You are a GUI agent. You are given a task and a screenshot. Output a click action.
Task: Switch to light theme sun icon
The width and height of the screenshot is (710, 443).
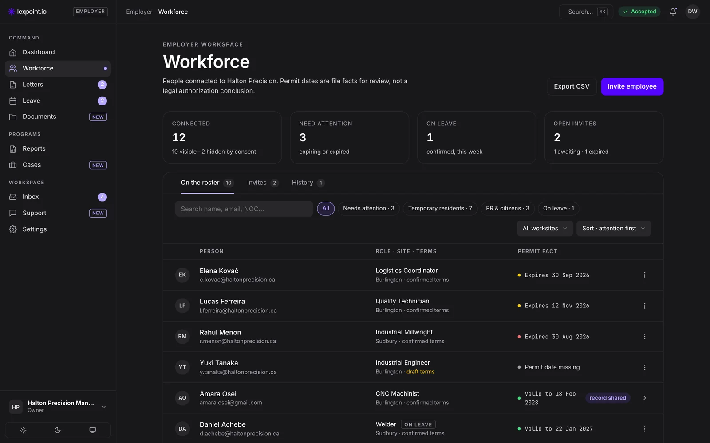pos(23,430)
